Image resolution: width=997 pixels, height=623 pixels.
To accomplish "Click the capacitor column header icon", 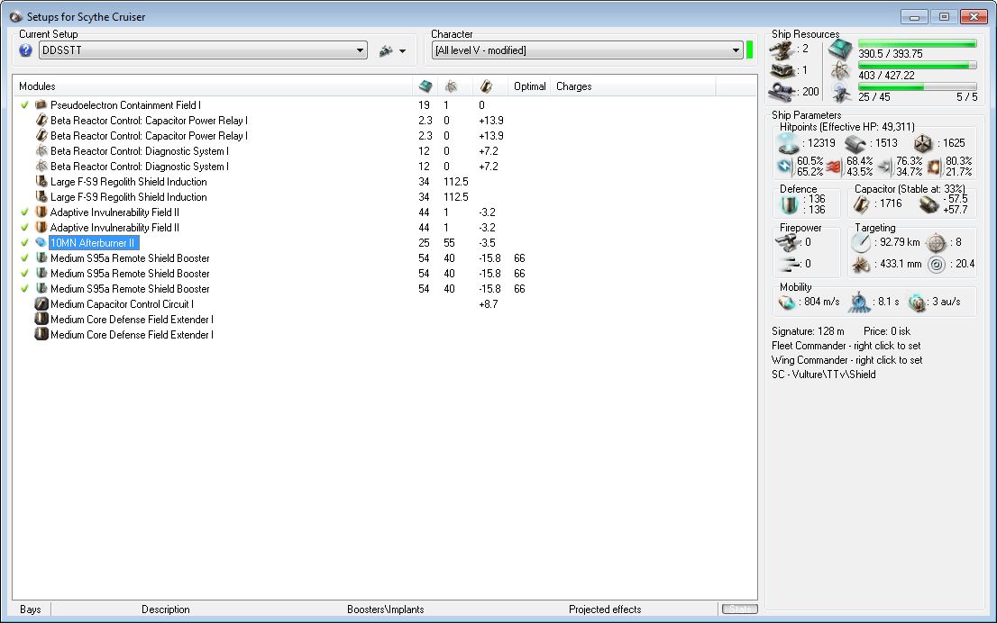I will [487, 86].
